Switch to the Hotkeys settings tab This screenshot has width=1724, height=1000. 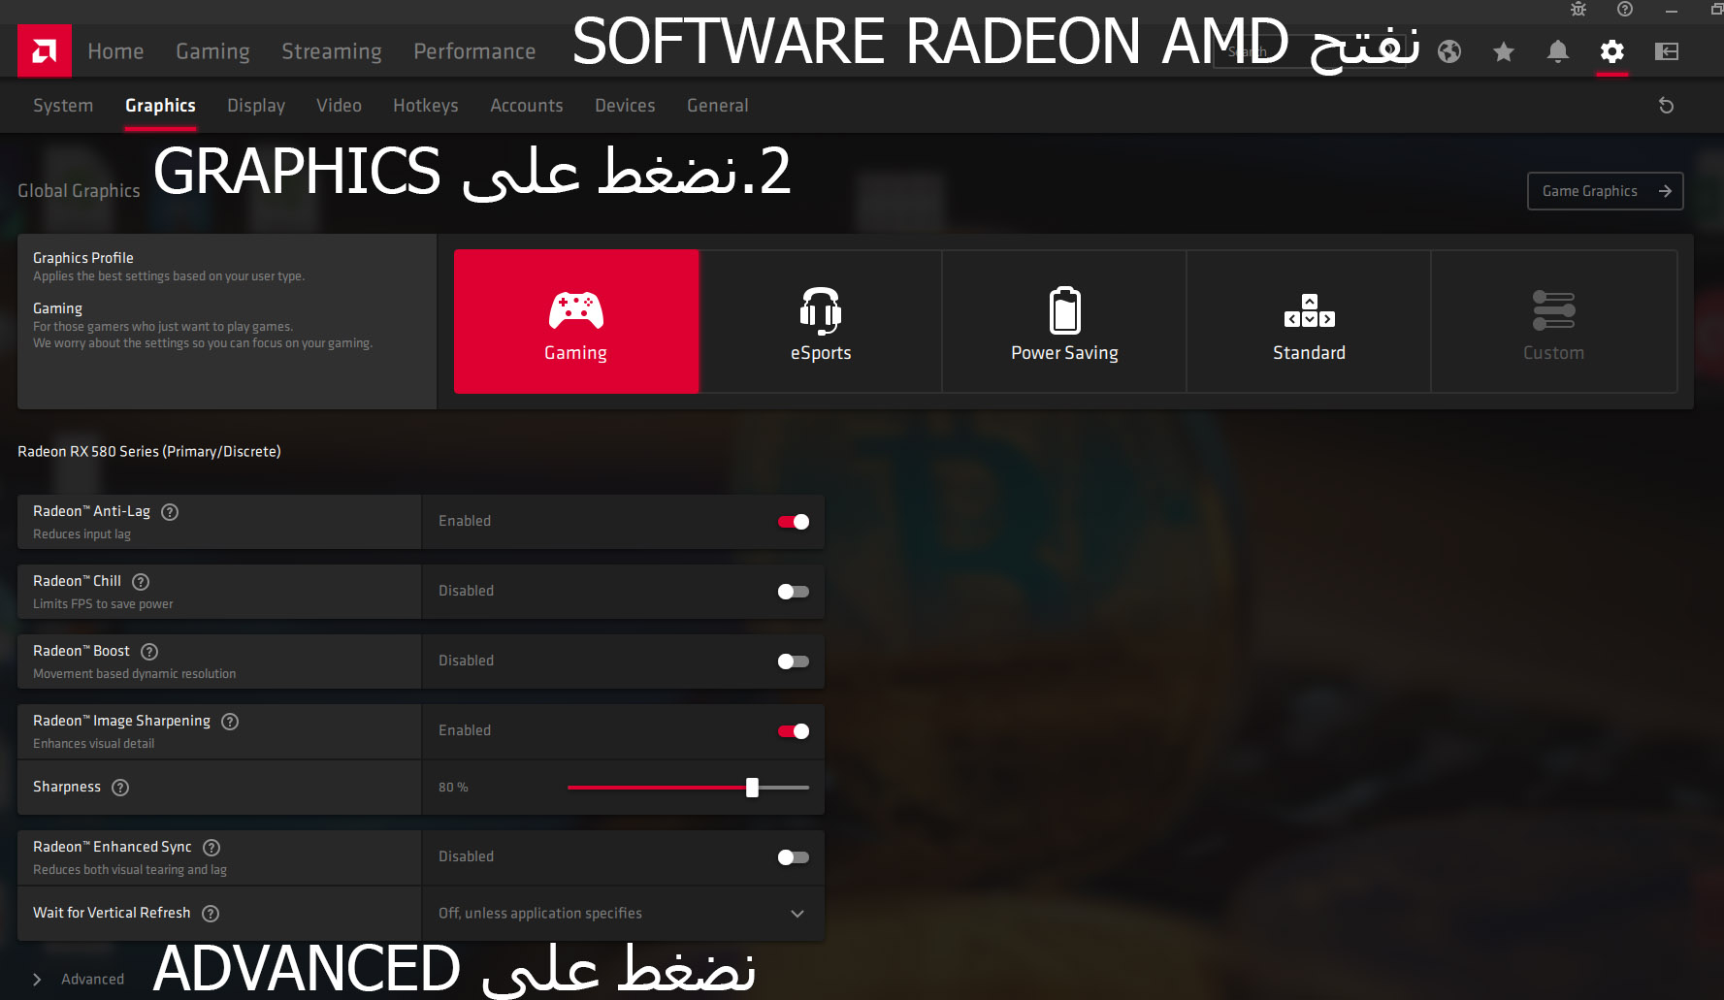point(425,106)
